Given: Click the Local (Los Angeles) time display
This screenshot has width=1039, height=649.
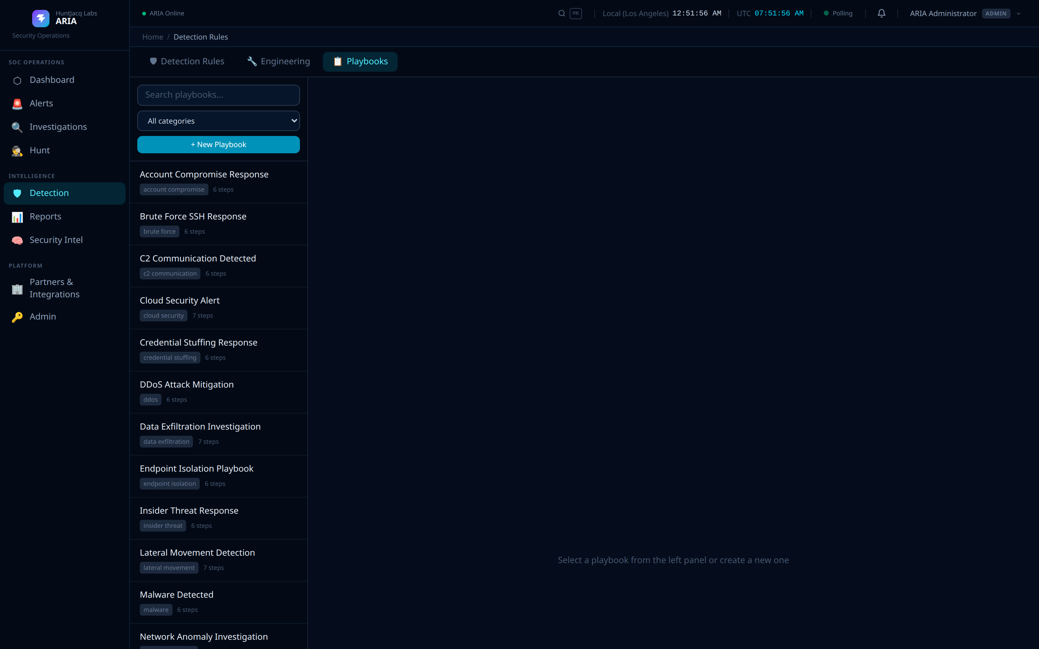Looking at the screenshot, I should (x=662, y=13).
